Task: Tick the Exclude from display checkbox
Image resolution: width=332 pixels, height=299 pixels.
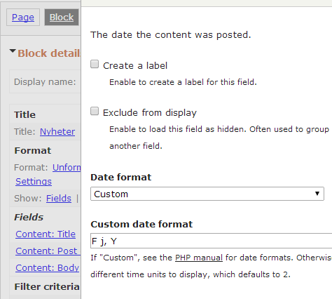Action: tap(95, 111)
